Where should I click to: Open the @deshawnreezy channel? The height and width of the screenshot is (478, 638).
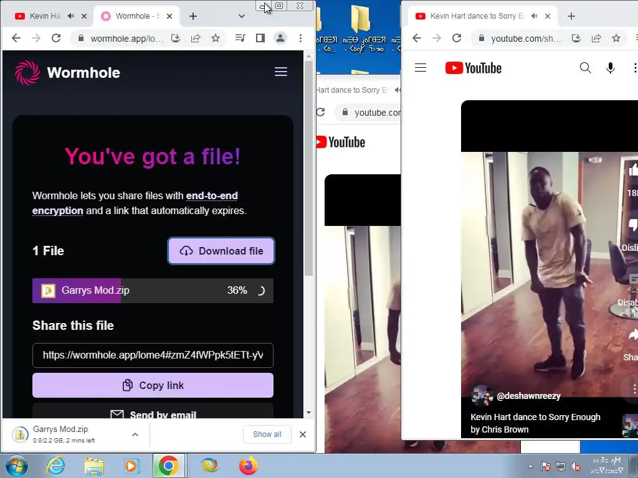coord(528,396)
